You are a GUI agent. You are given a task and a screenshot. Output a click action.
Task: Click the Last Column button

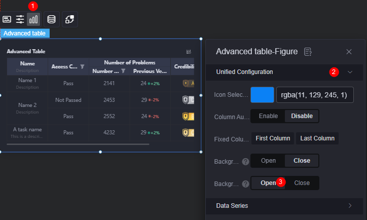[317, 138]
